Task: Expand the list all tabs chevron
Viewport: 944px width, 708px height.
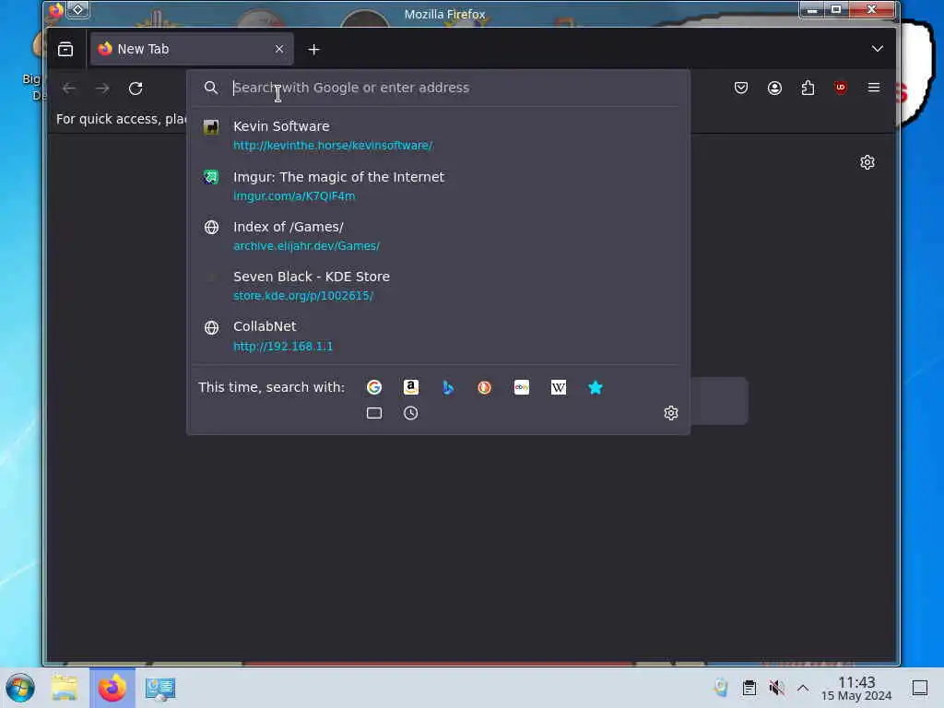Action: coord(878,49)
